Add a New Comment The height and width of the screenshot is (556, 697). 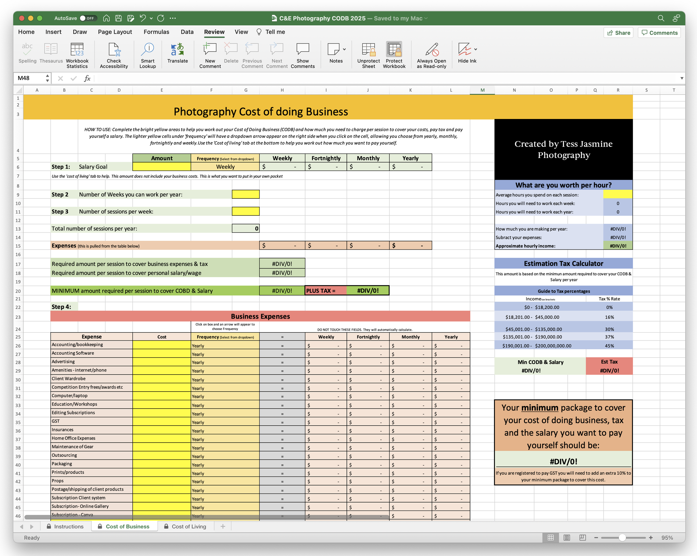coord(210,56)
